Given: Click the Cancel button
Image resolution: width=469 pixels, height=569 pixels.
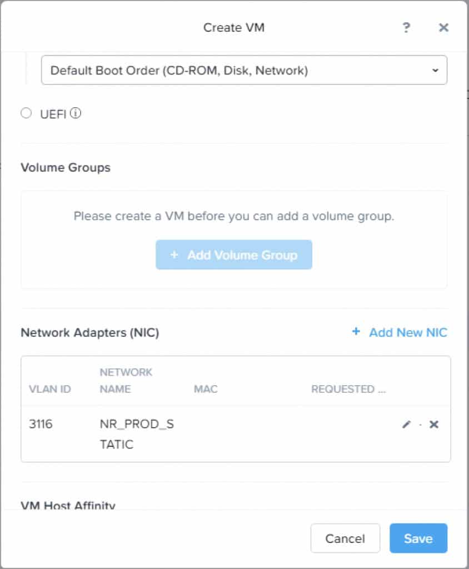Looking at the screenshot, I should pyautogui.click(x=345, y=538).
